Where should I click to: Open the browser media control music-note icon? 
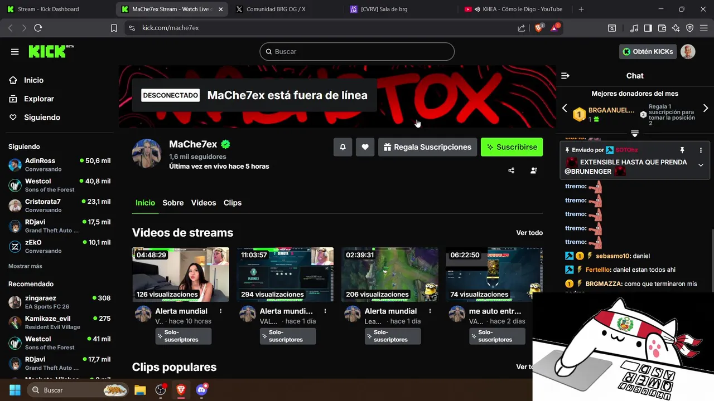[634, 28]
